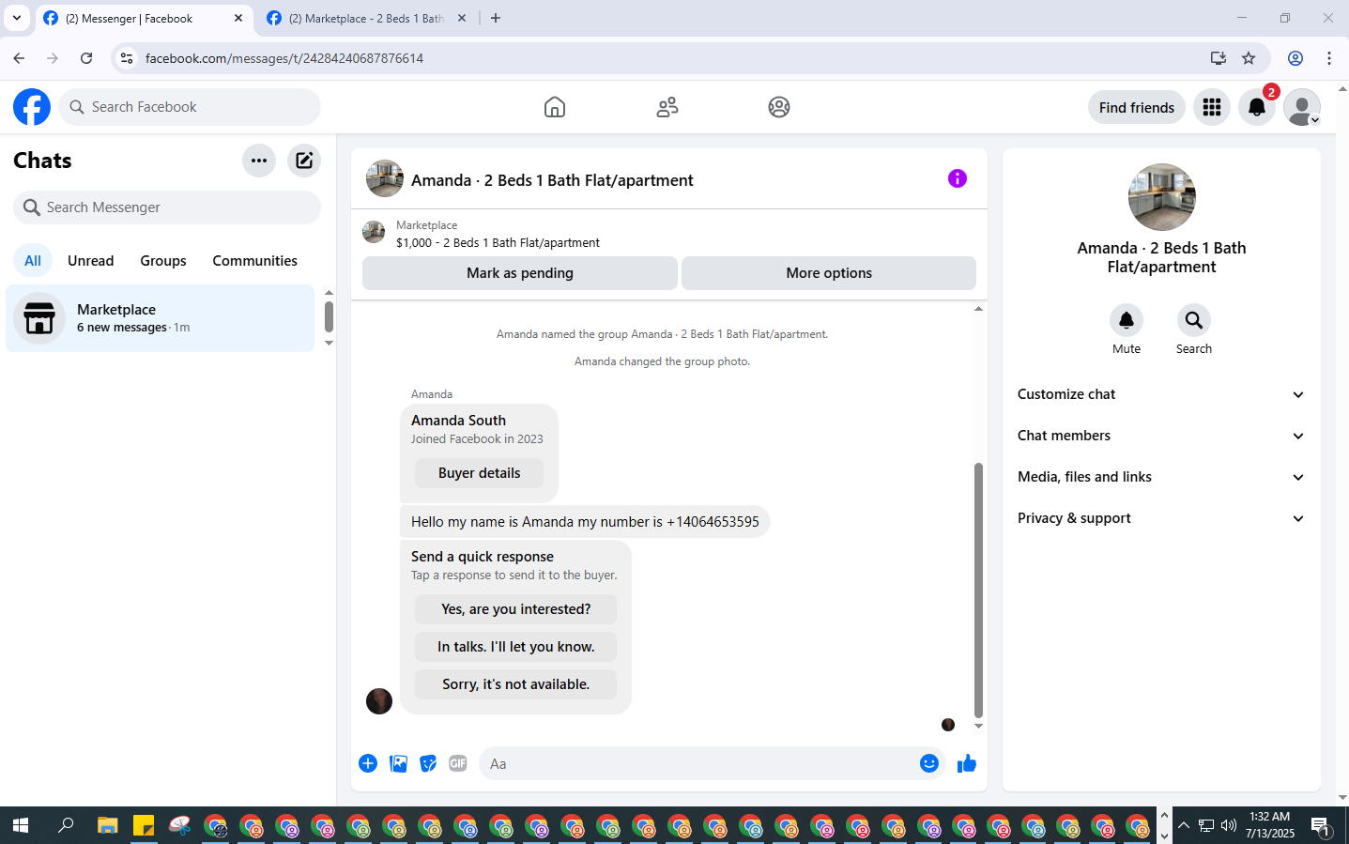The height and width of the screenshot is (844, 1349).
Task: Select the All chats filter
Action: pyautogui.click(x=33, y=261)
